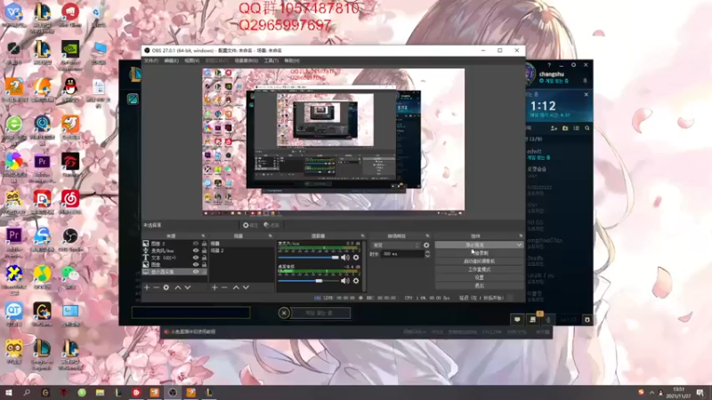This screenshot has height=400, width=712.
Task: Pop out the 混音器 dock panel icon
Action: (362, 236)
